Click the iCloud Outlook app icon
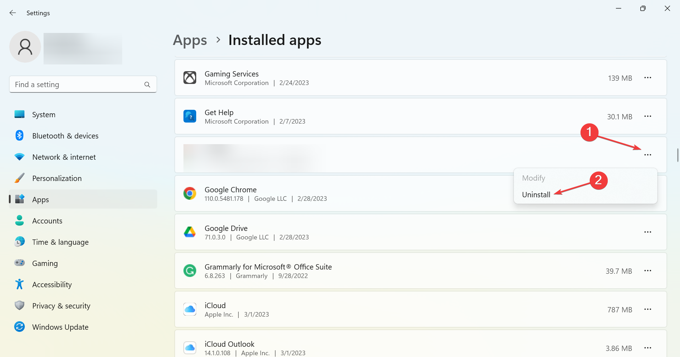Screen dimensions: 680x357 tap(190, 348)
